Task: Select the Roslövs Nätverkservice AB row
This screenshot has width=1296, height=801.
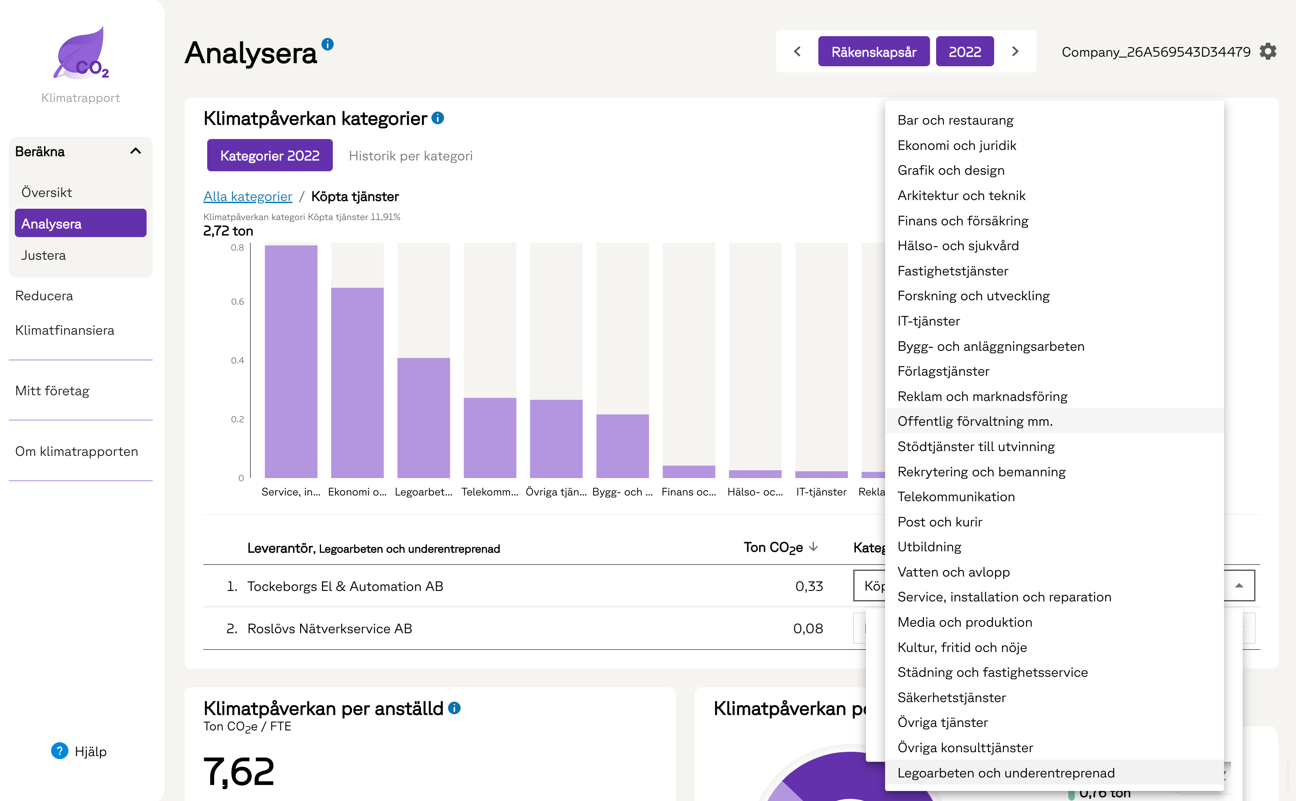Action: (x=329, y=628)
